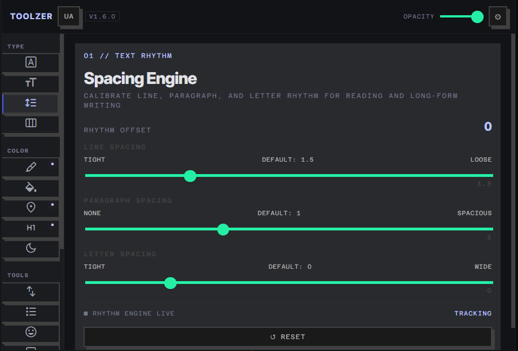Open the font family tool icon
This screenshot has width=518, height=351.
30,63
